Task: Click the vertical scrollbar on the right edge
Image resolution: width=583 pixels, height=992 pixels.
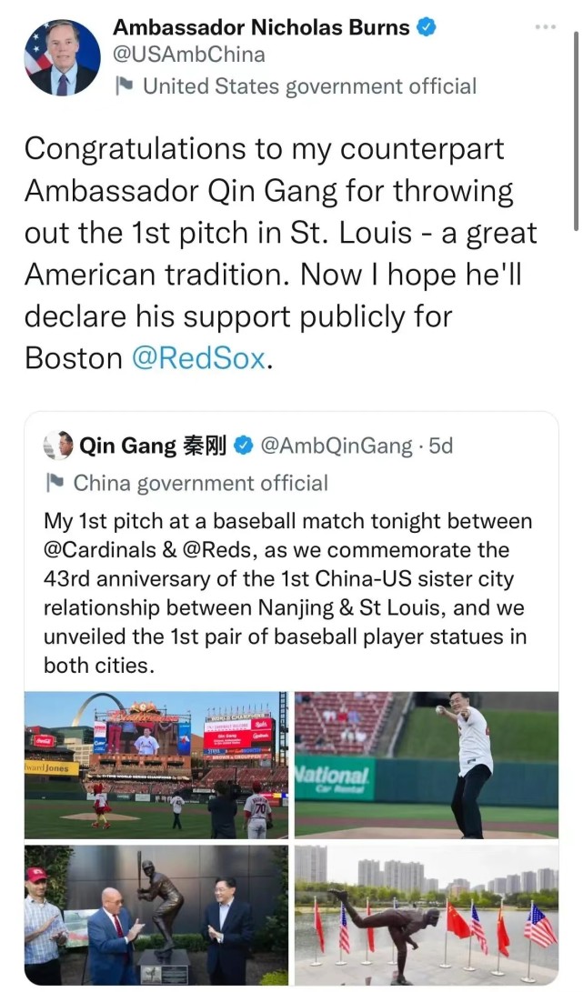Action: pos(577,127)
